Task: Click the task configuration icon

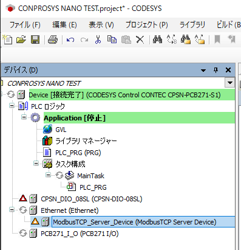Action: [47, 164]
